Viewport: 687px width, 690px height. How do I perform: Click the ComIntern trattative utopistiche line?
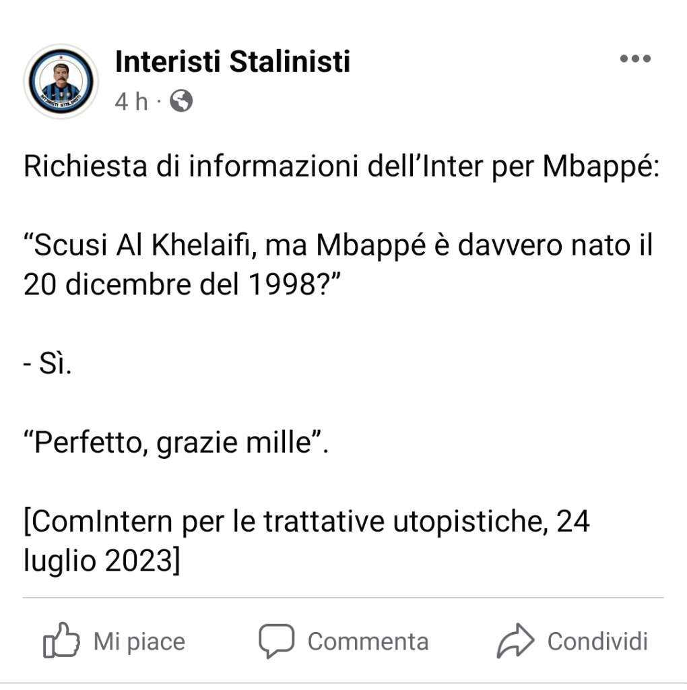click(x=306, y=522)
